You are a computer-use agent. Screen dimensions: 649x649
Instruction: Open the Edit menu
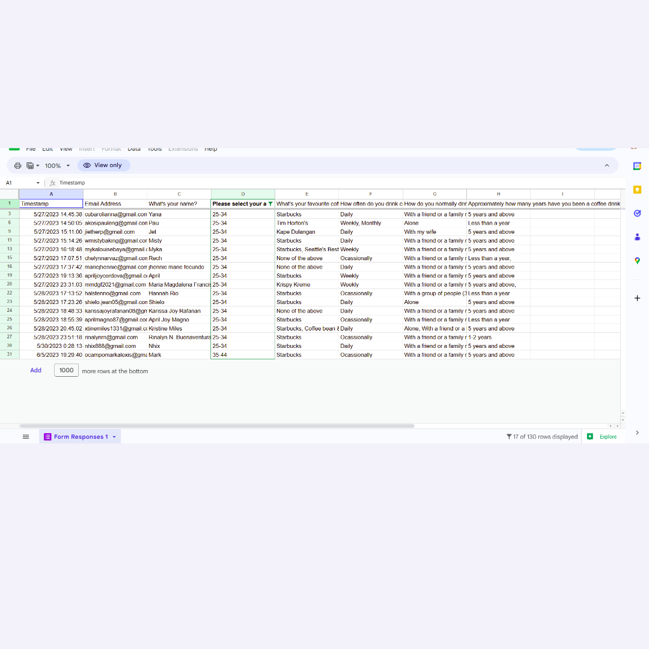click(x=47, y=149)
